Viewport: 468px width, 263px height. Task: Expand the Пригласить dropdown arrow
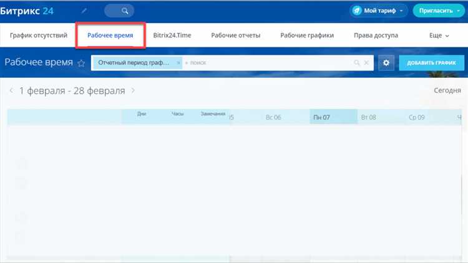(x=459, y=11)
